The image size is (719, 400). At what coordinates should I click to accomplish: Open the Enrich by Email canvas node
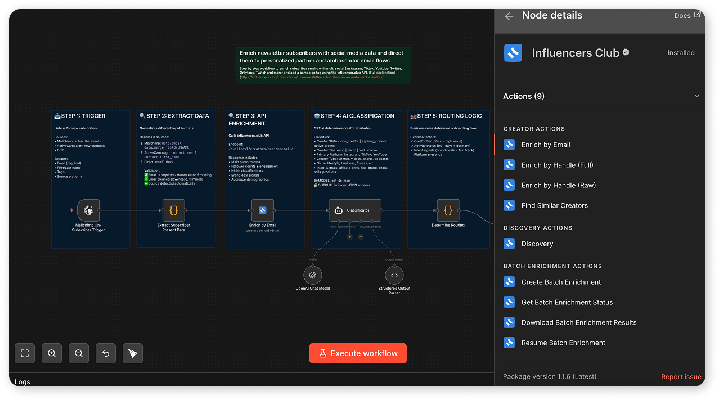263,210
